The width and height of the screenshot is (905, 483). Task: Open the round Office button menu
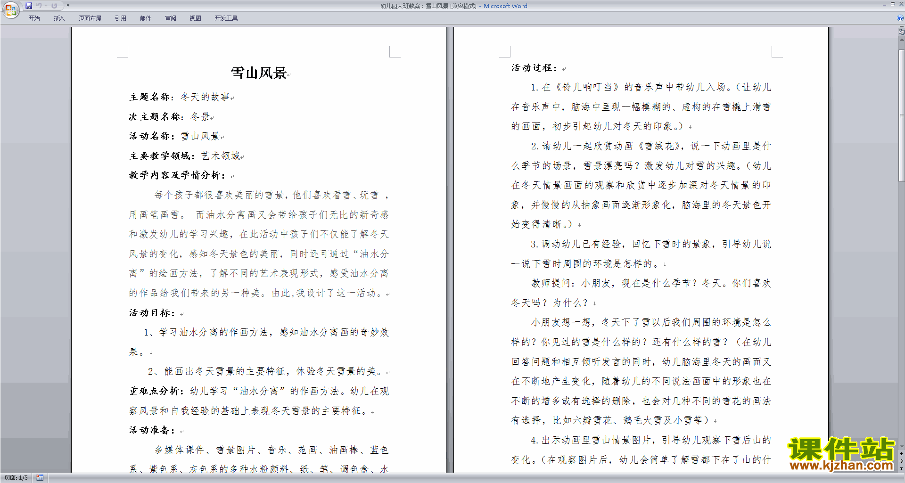click(10, 9)
